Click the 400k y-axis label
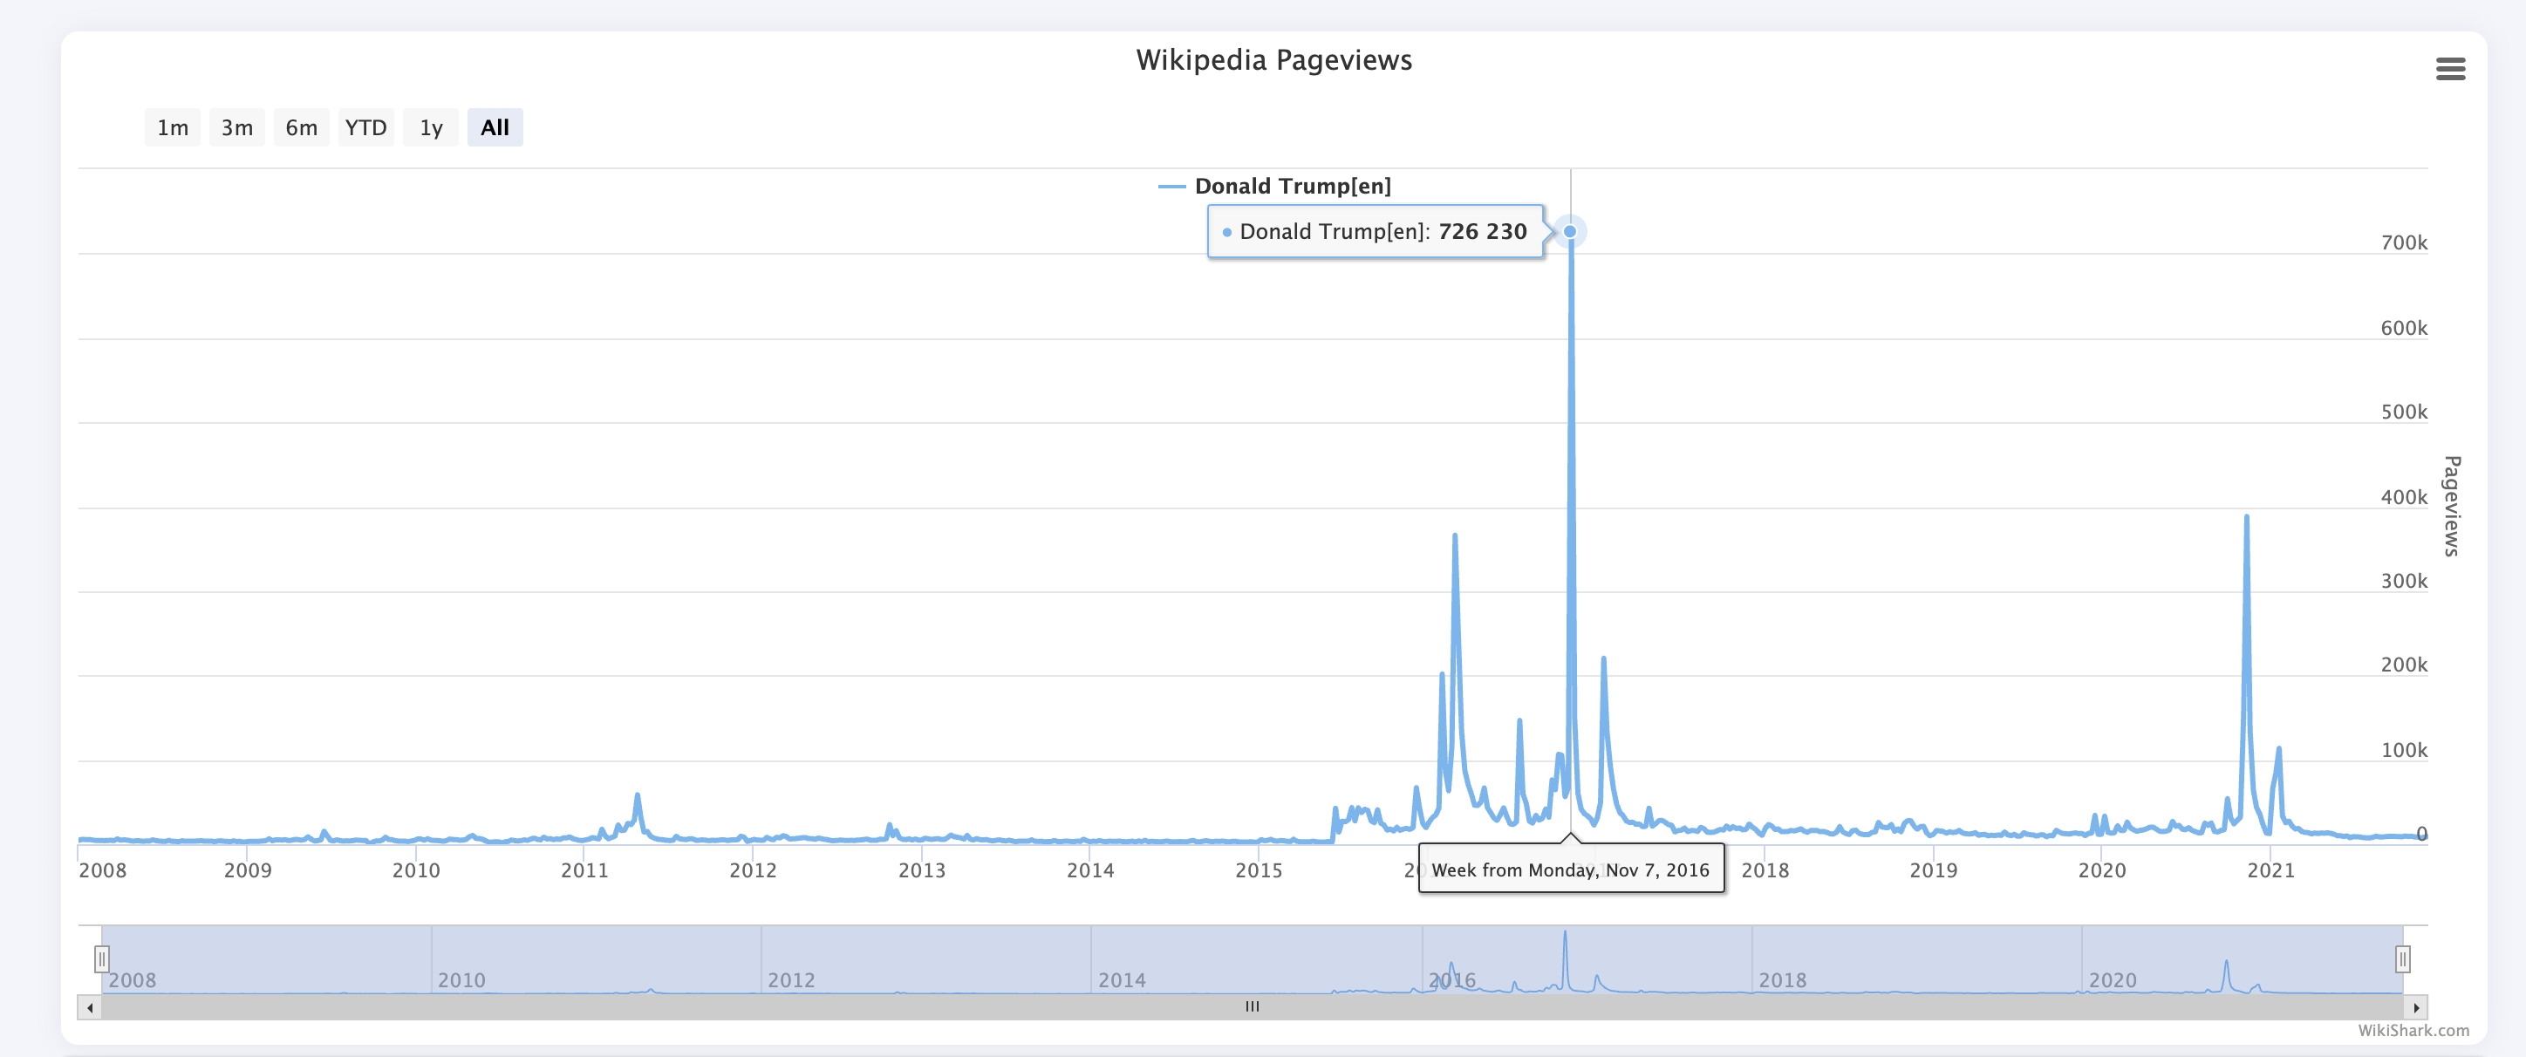 [x=2403, y=497]
